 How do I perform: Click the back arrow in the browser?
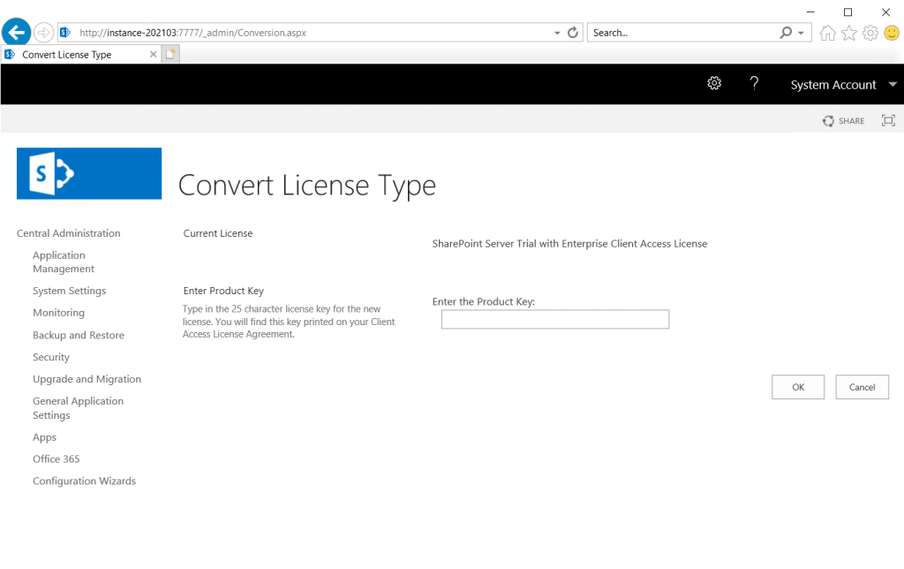tap(16, 31)
